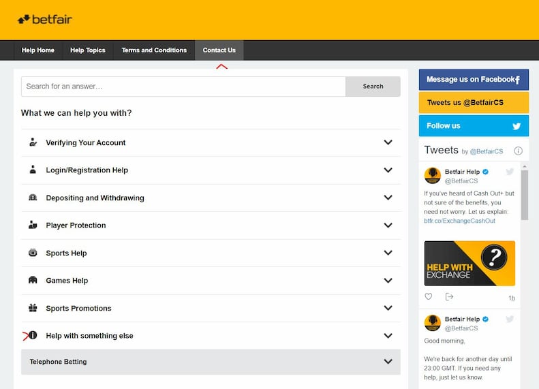Click Twitter bird icon on first tweet
539x389 pixels.
click(510, 172)
